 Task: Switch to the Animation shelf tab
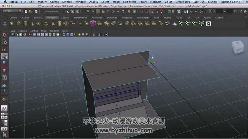97,18
